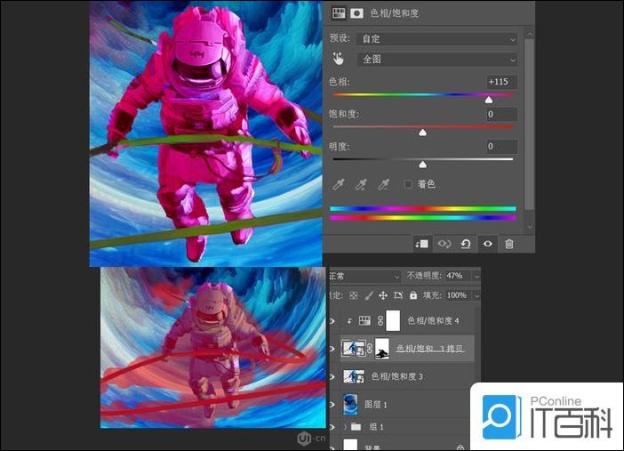The height and width of the screenshot is (451, 624).
Task: Click the fill field showing 100%
Action: click(x=457, y=295)
